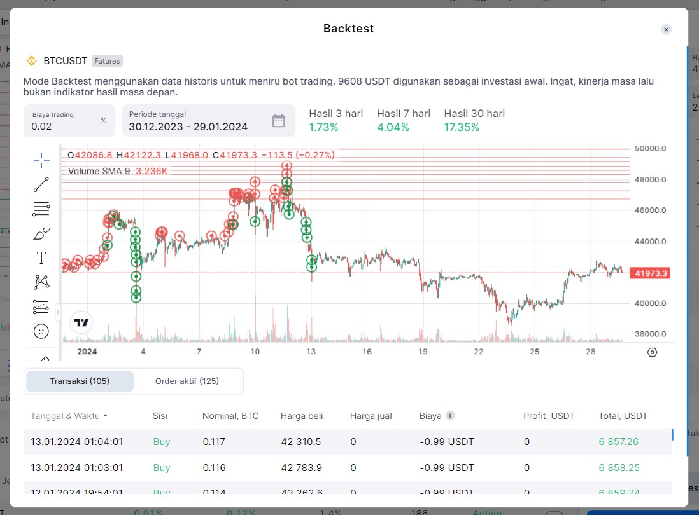Switch to Order aktif (125) tab

coord(187,381)
